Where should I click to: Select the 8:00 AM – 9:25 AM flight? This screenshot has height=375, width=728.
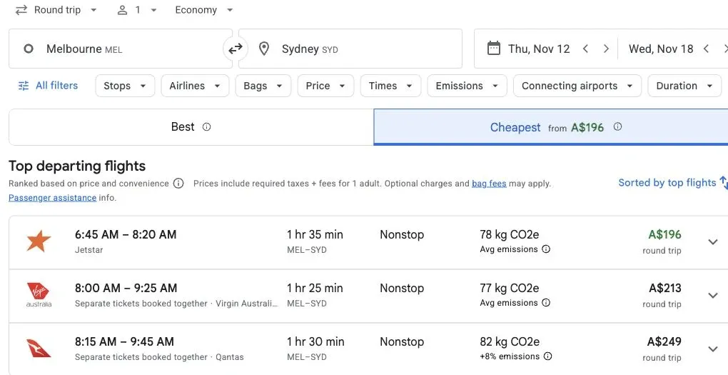(368, 296)
